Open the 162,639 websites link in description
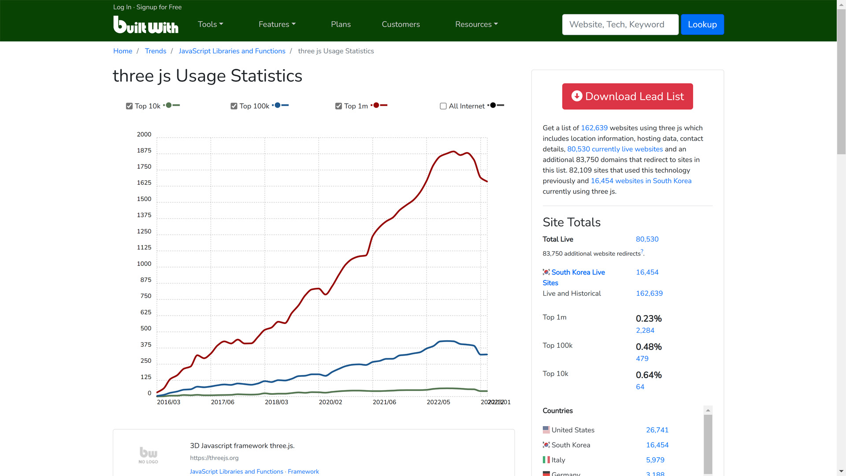The width and height of the screenshot is (846, 476). pos(594,128)
